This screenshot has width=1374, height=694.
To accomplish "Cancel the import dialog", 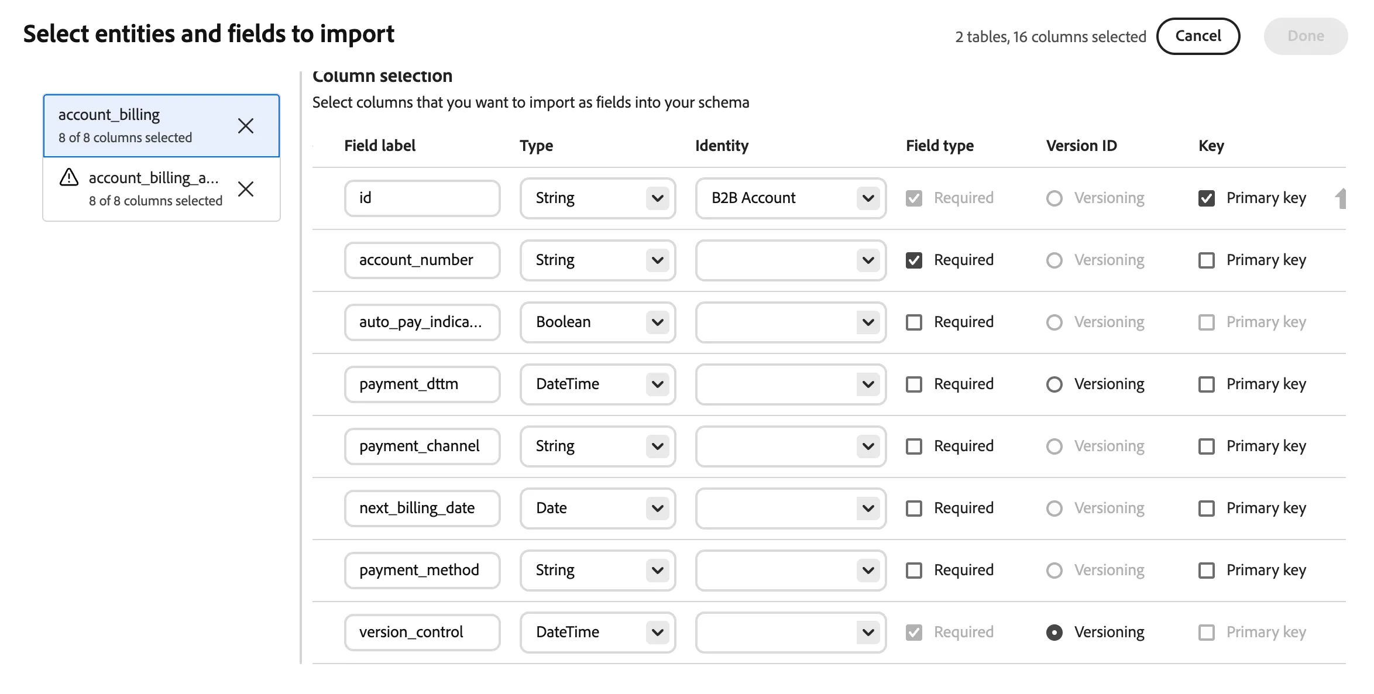I will tap(1198, 36).
